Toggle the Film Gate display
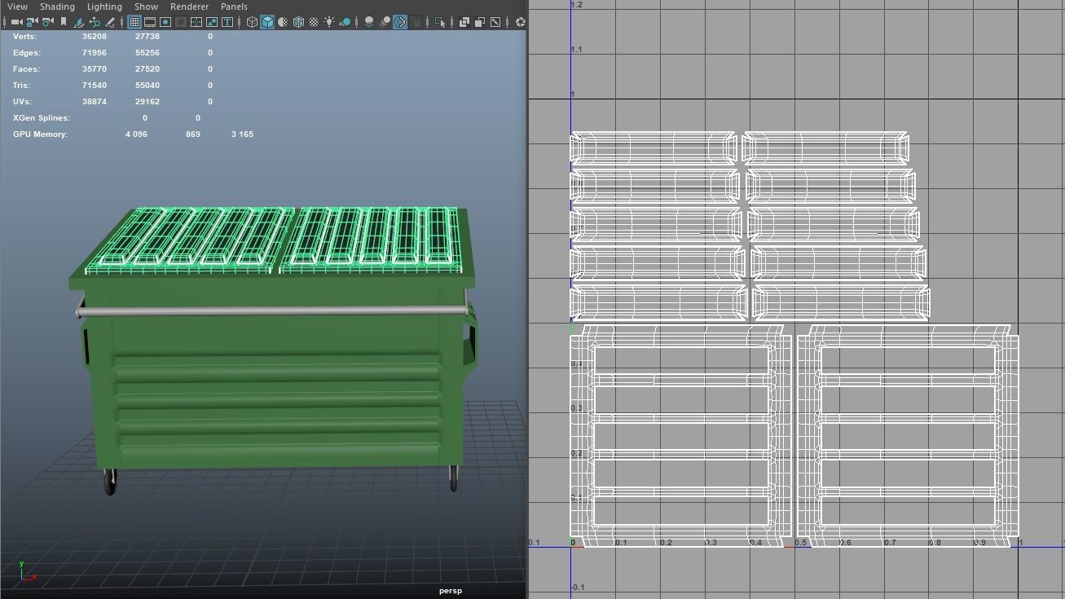 (x=150, y=22)
